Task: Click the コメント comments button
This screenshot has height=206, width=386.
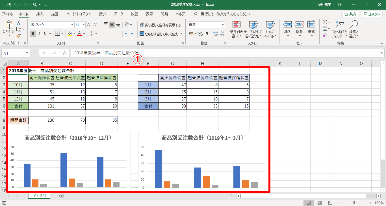Action: [x=372, y=14]
